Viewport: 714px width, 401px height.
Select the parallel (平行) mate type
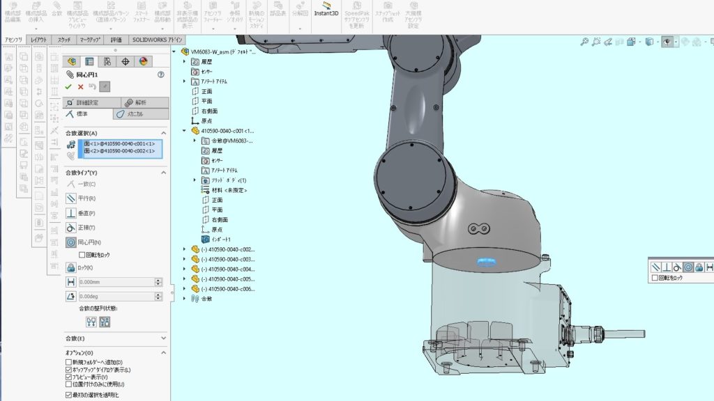[71, 198]
